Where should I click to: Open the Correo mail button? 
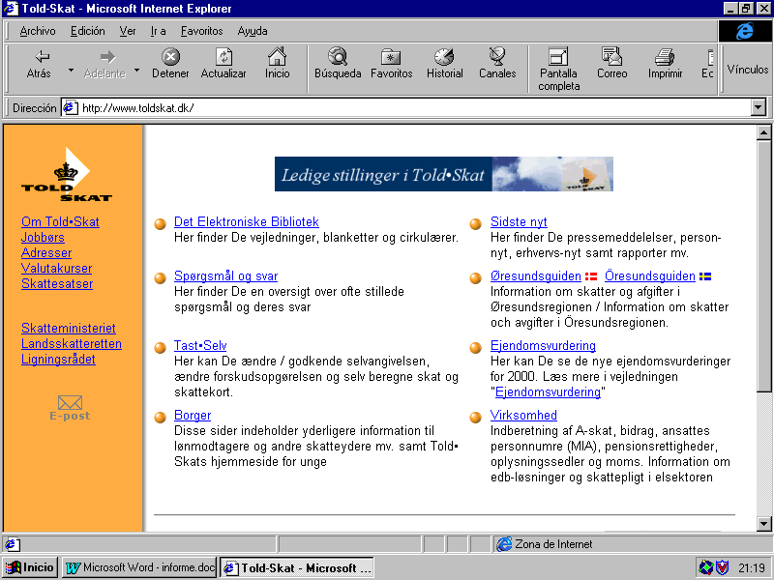tap(612, 64)
